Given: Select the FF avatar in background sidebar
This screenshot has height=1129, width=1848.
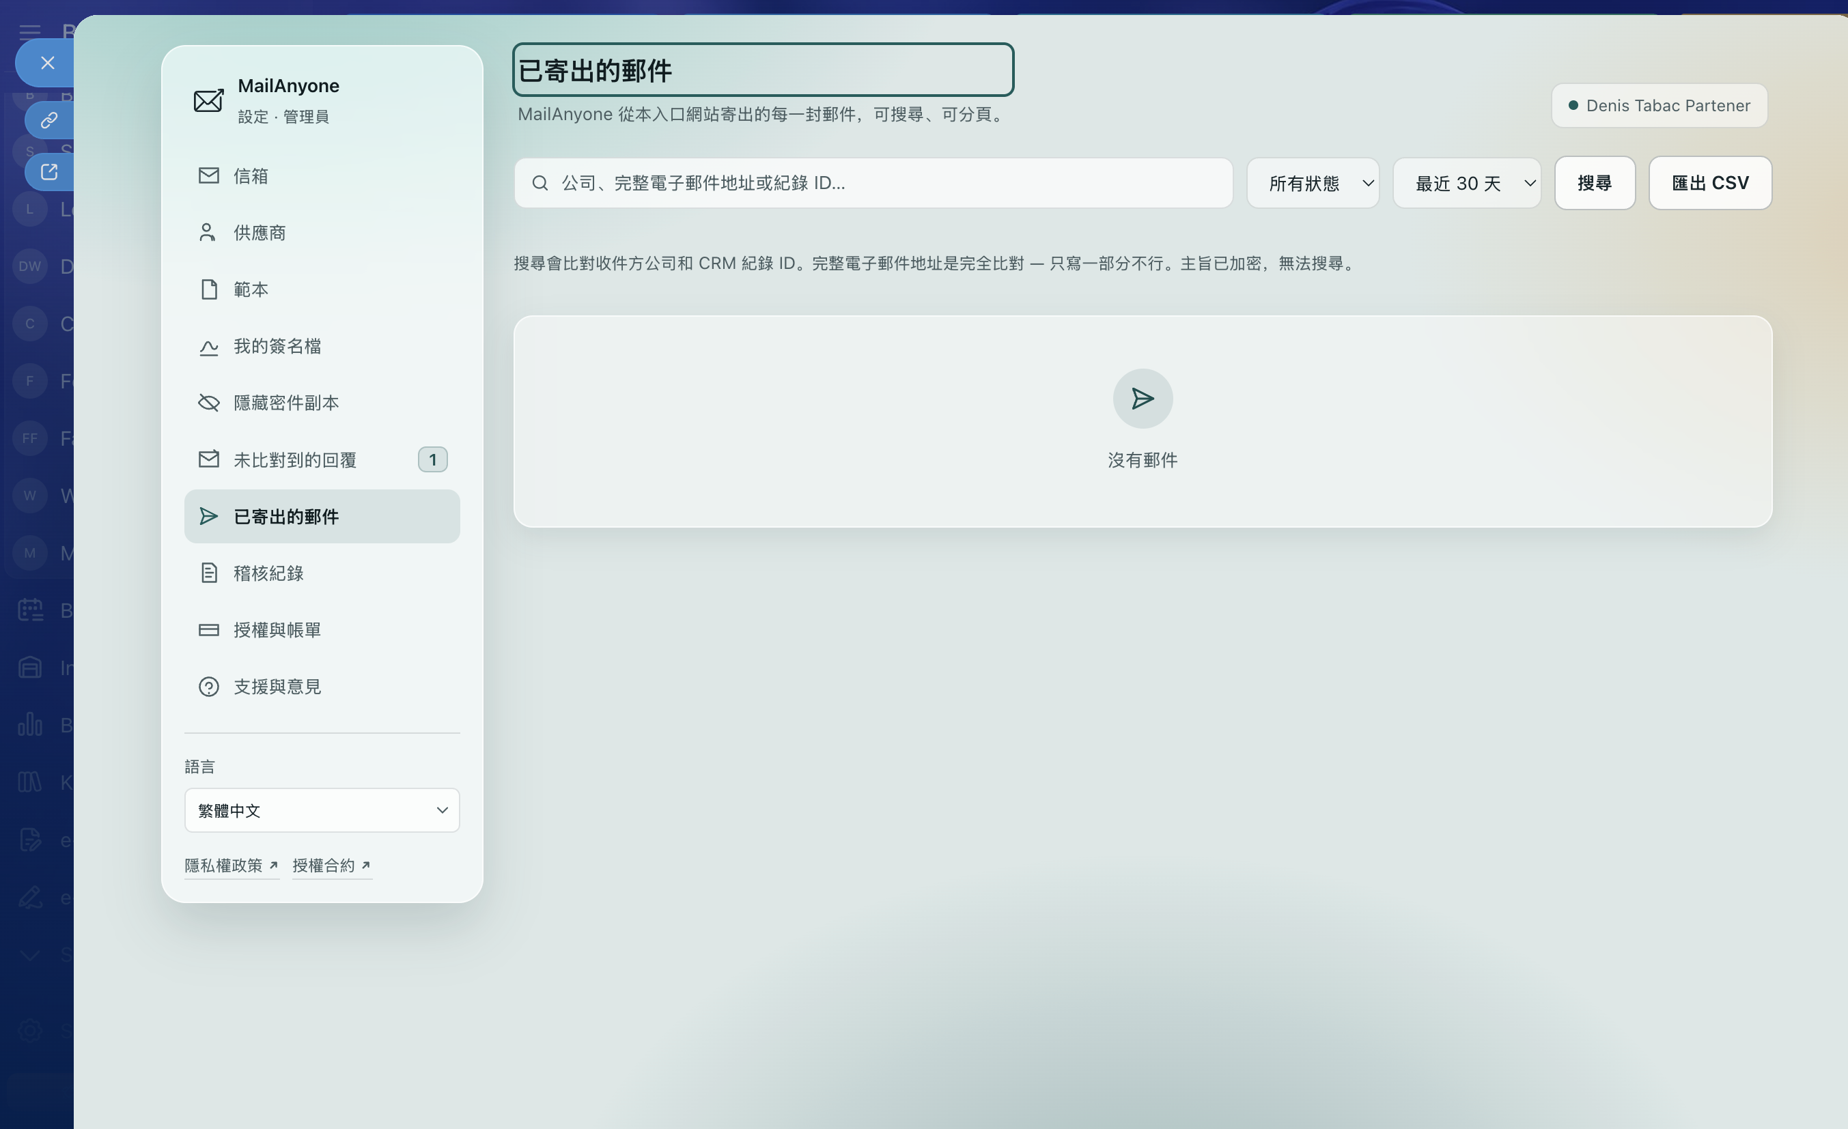Looking at the screenshot, I should coord(30,438).
